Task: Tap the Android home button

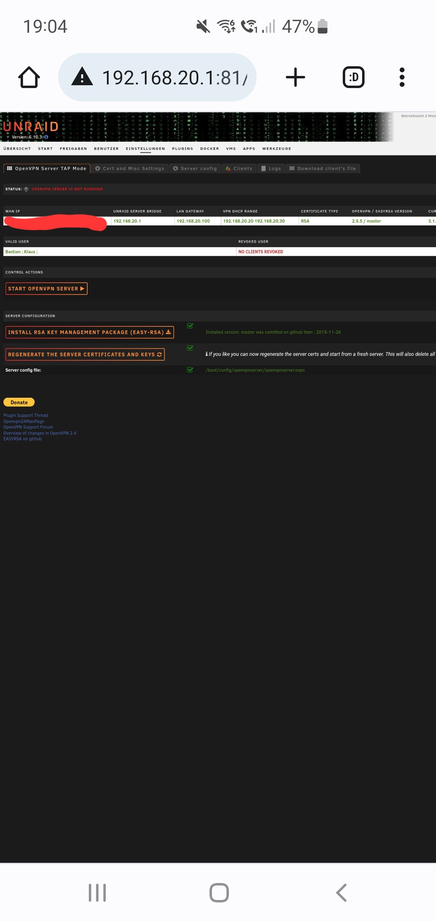Action: [219, 893]
